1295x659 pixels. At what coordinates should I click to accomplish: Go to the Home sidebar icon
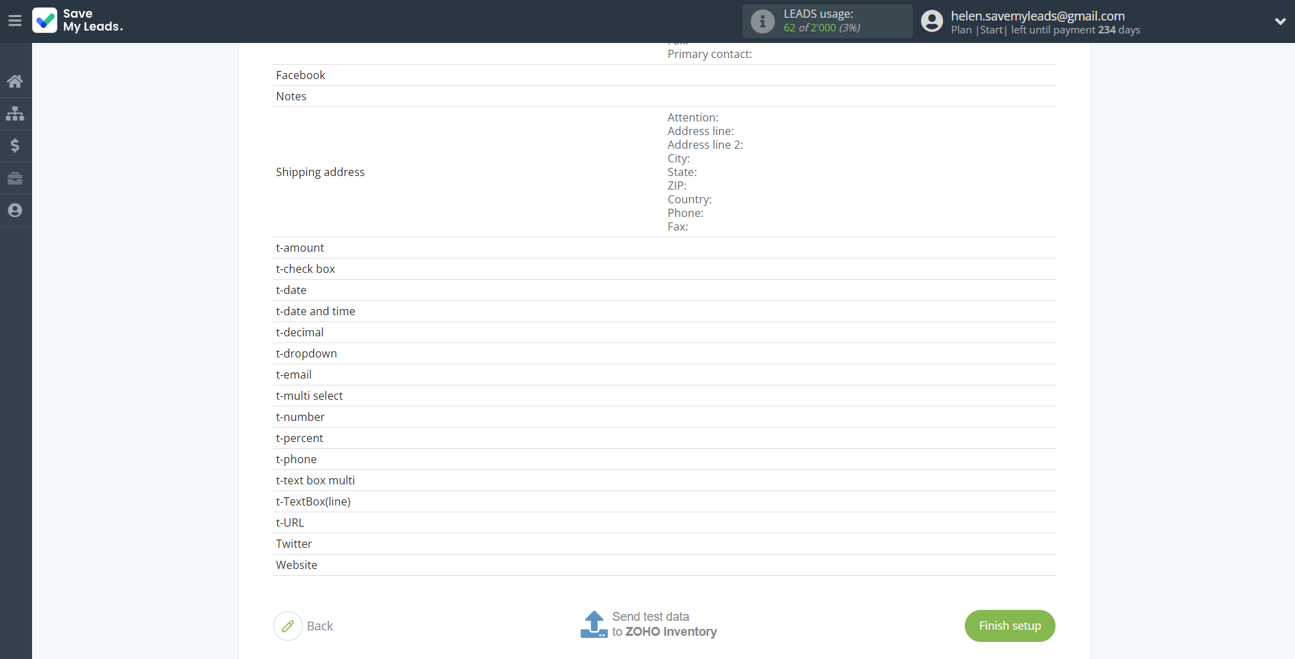(x=15, y=81)
